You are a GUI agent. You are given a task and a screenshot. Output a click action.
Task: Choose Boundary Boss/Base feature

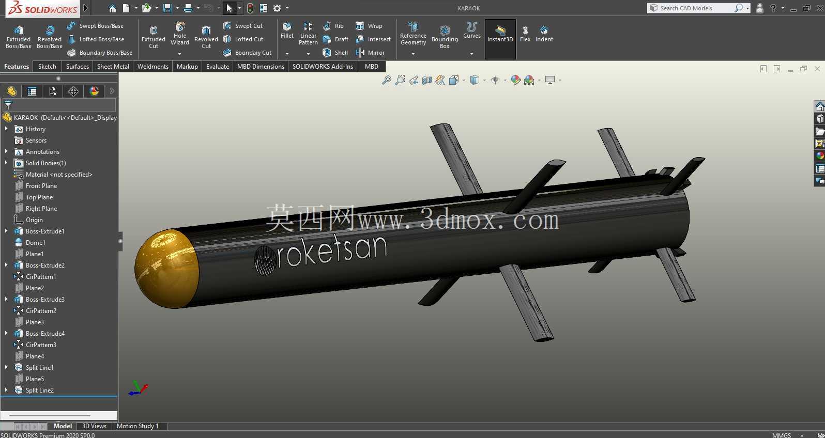100,53
